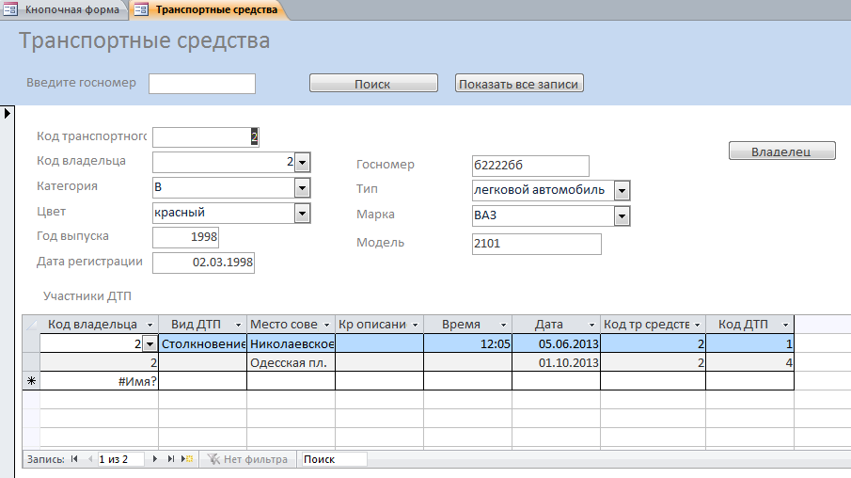Click the Модель field 2101
The width and height of the screenshot is (851, 478).
pos(537,244)
